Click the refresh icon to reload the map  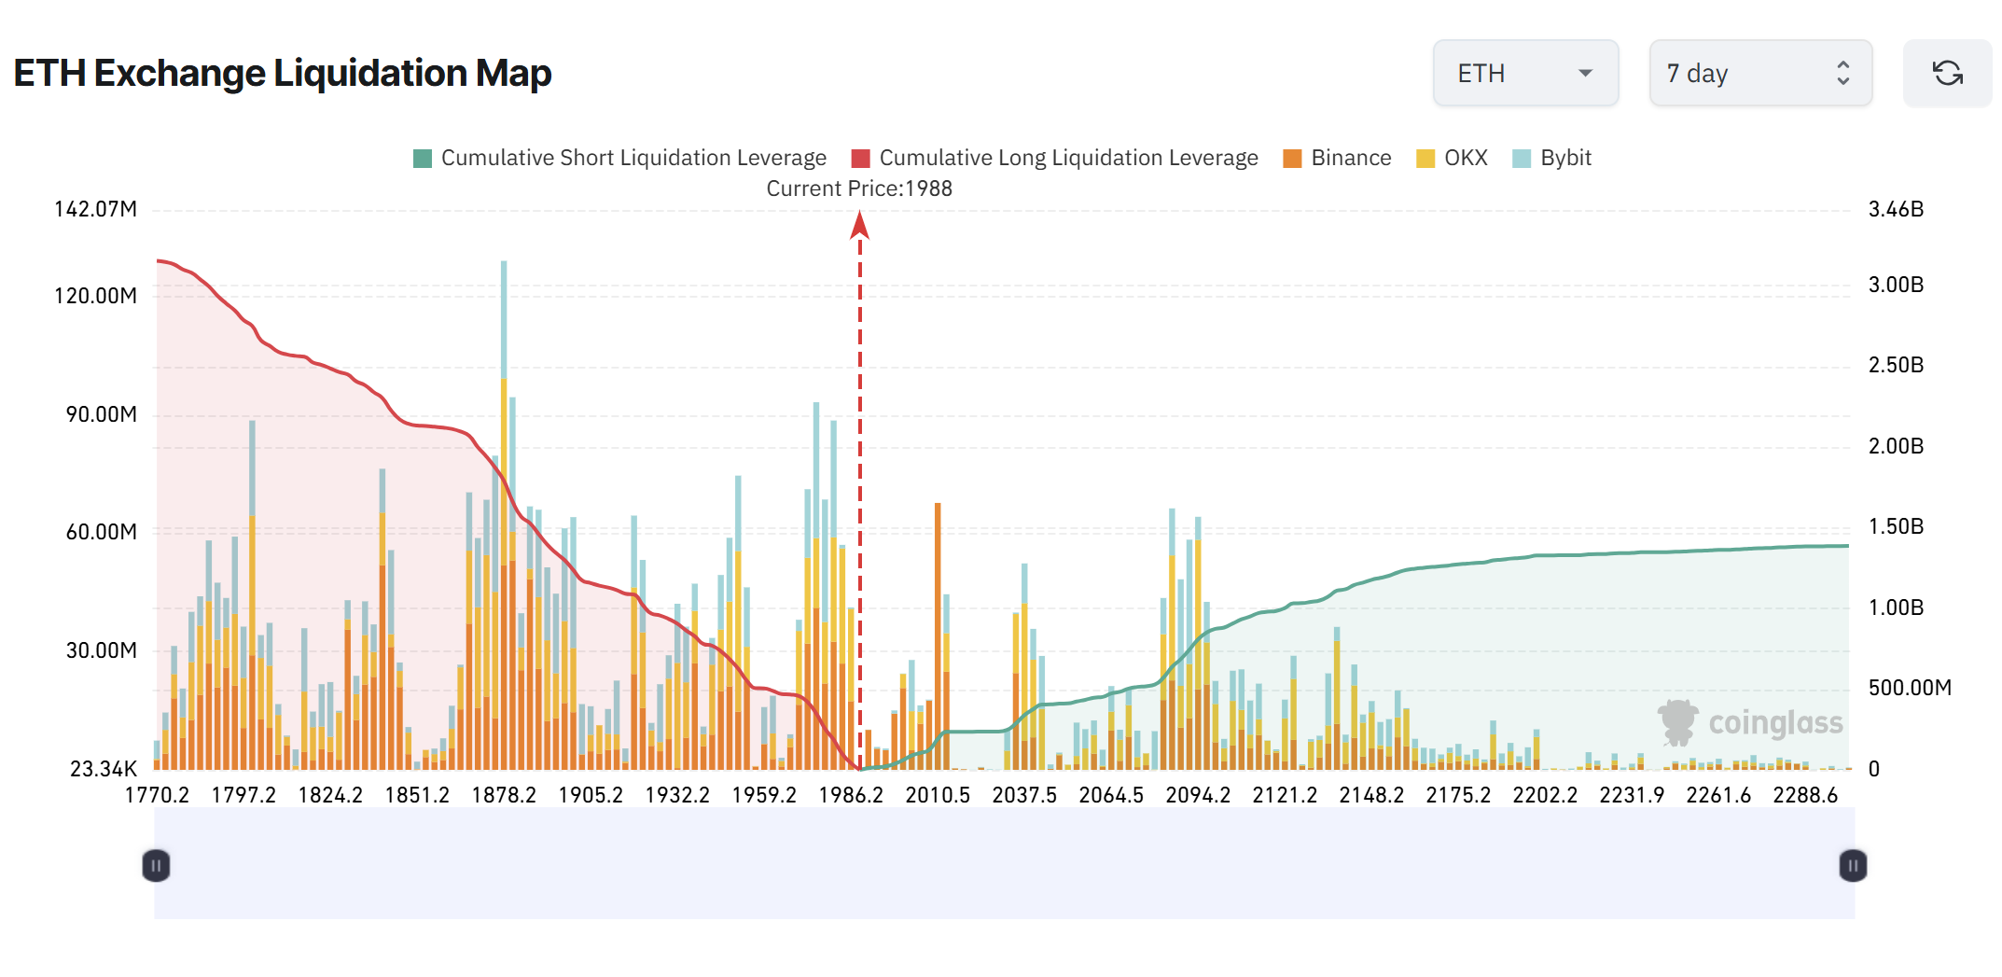pos(1947,72)
